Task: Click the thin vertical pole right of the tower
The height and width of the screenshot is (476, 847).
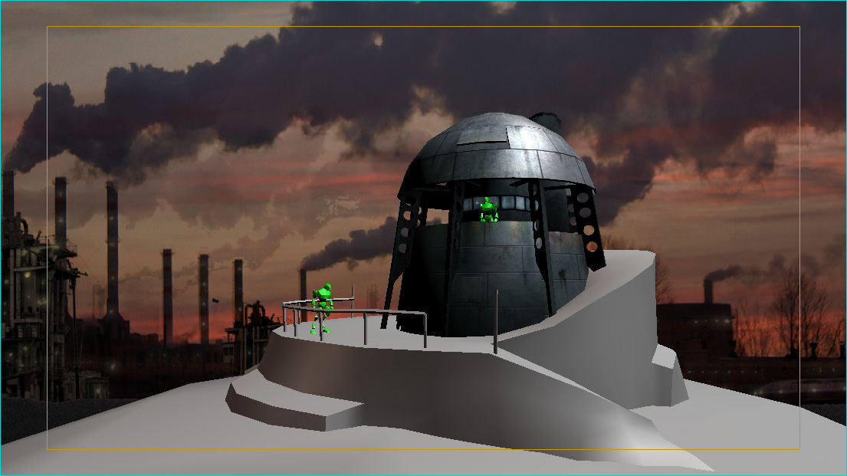Action: pos(496,322)
